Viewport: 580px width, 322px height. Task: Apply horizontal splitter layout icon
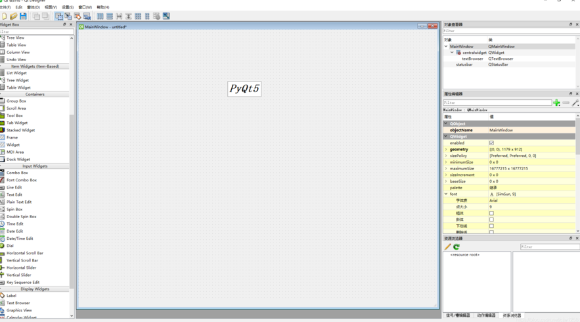pyautogui.click(x=119, y=16)
